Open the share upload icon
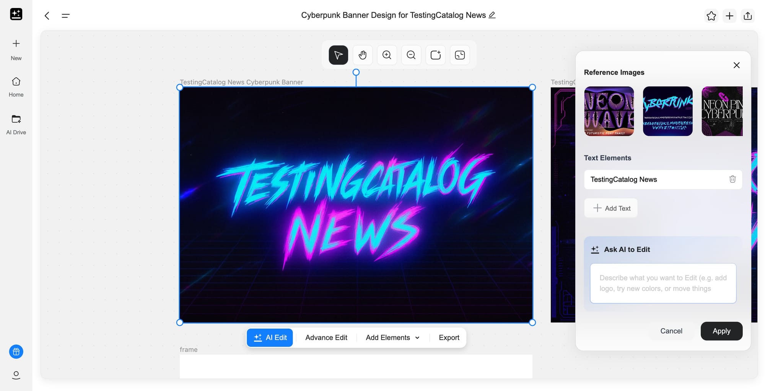This screenshot has height=391, width=765. (x=747, y=16)
